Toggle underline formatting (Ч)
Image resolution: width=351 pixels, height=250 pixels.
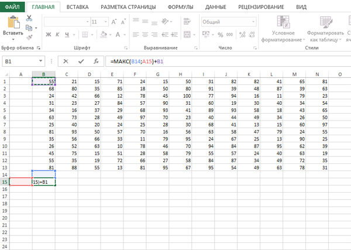pyautogui.click(x=68, y=35)
